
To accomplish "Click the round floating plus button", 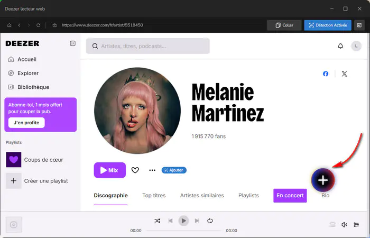I will click(x=323, y=180).
